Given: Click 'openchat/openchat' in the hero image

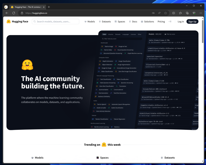Looking at the screenshot, I should [x=154, y=56].
